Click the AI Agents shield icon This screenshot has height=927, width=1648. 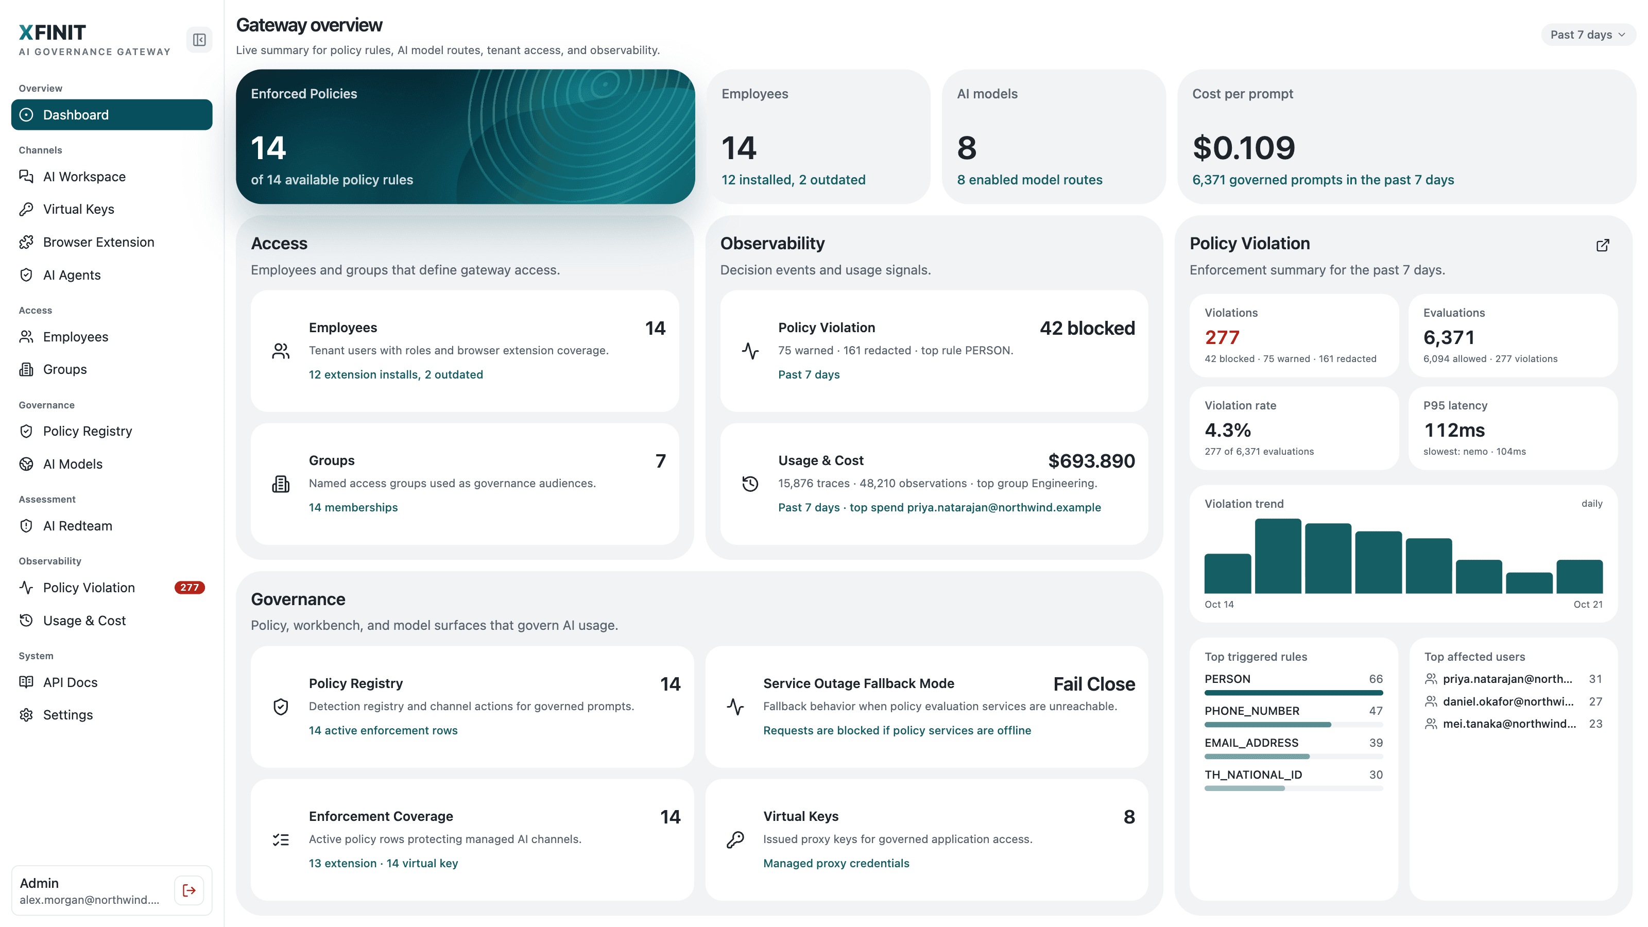pyautogui.click(x=26, y=275)
